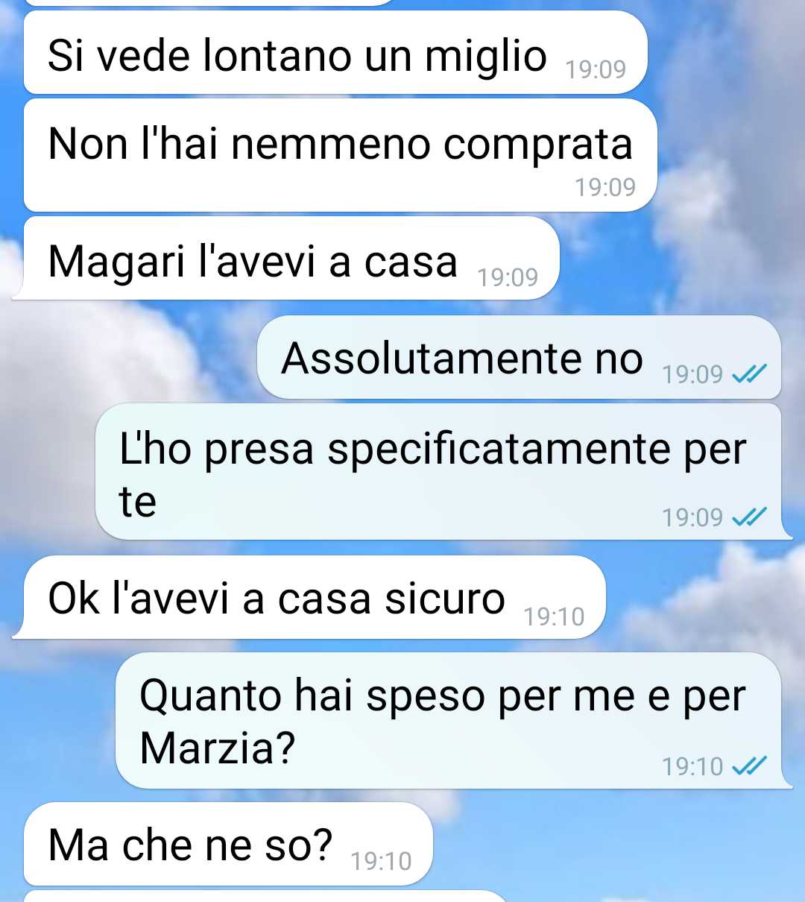Screen dimensions: 805x902
Task: Tap the read receipt ticks on 'L'ho presa specificatamente per te'
Action: (749, 517)
